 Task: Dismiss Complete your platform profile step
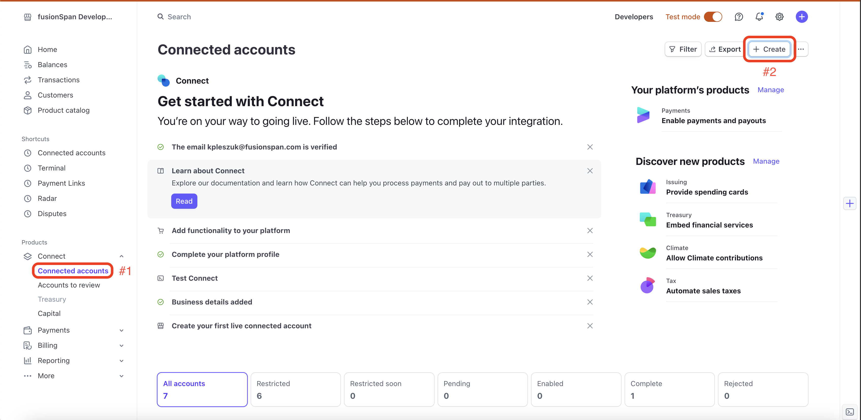click(x=590, y=254)
